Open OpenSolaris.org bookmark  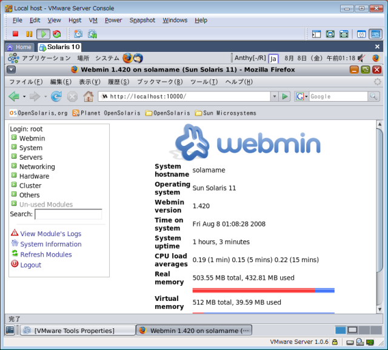(38, 113)
